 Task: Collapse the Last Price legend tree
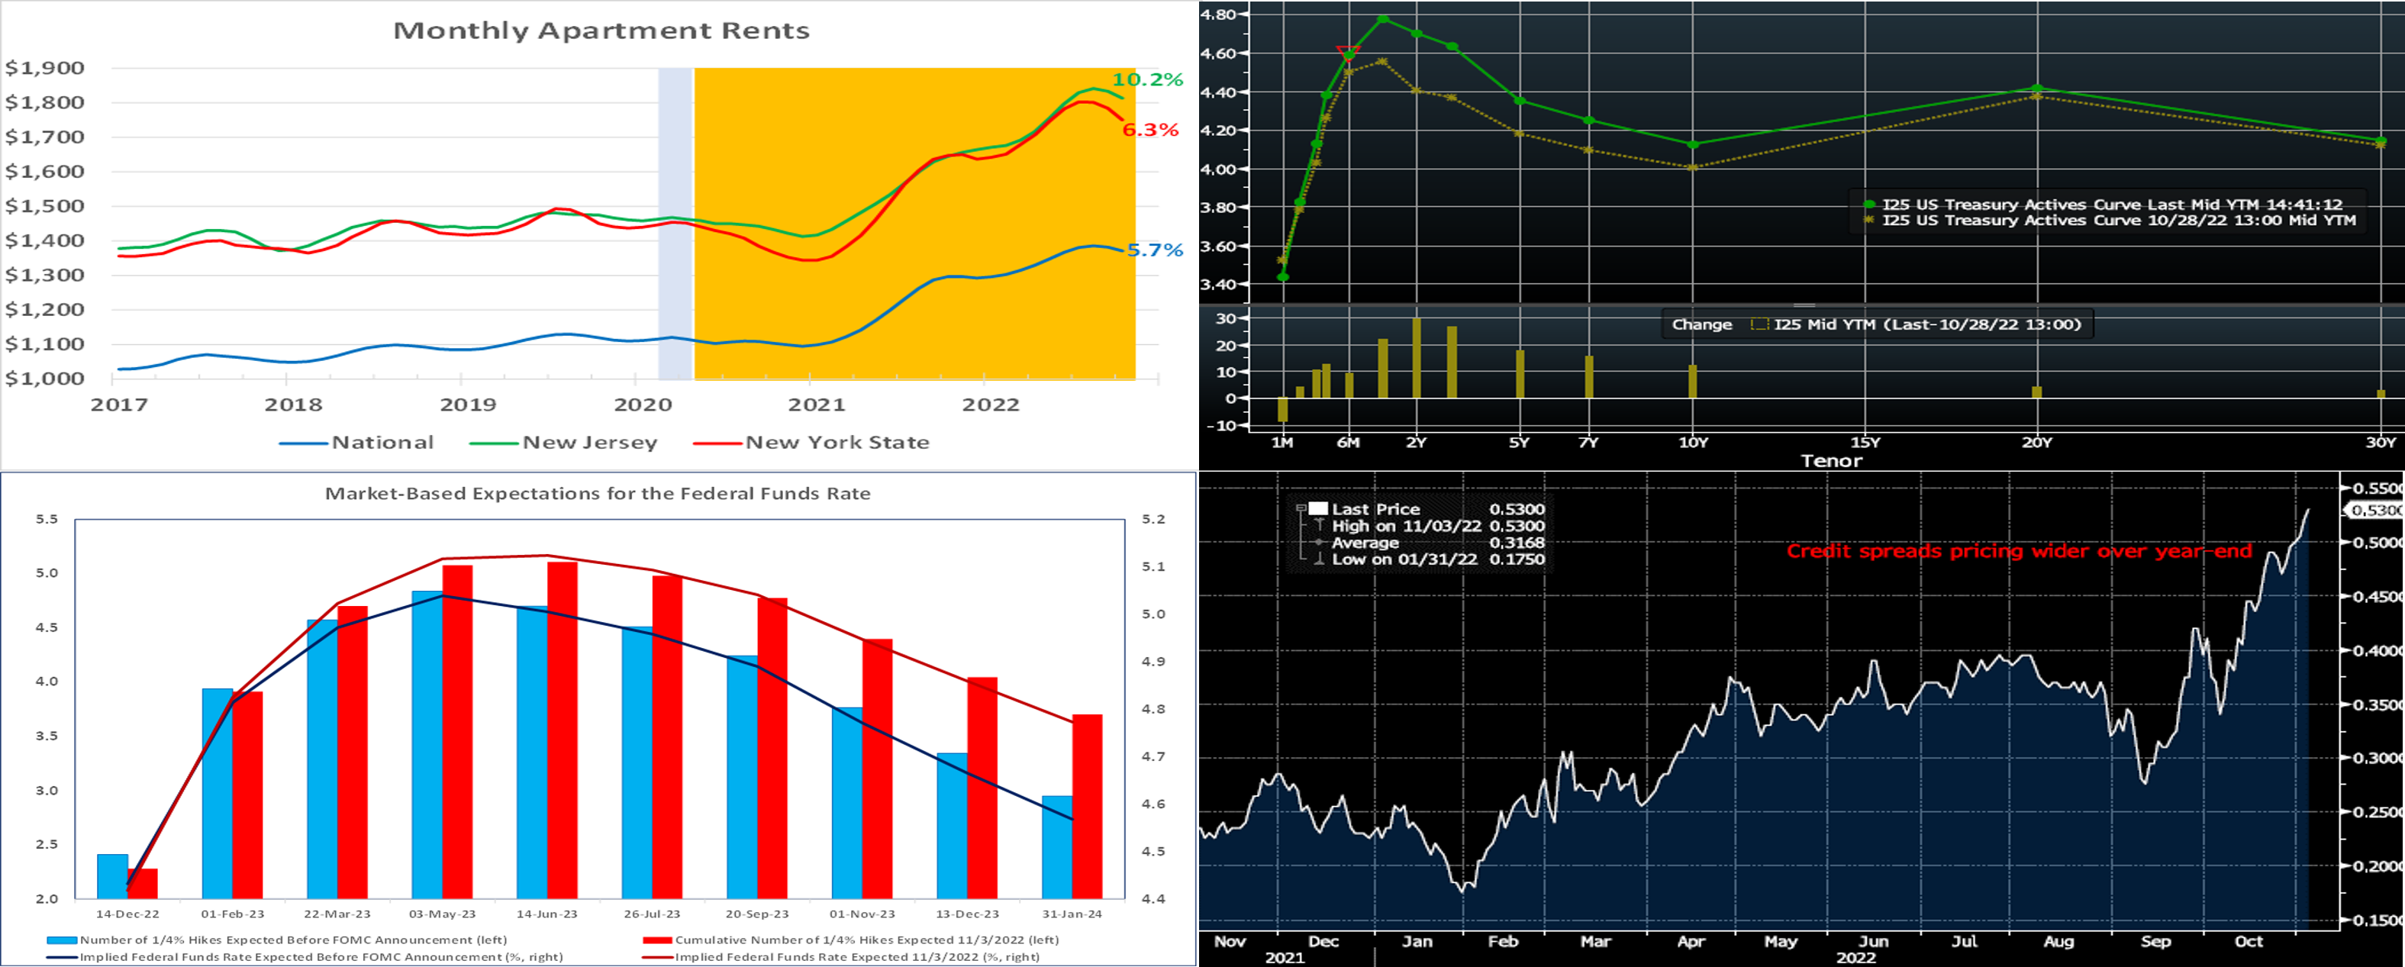tap(1301, 509)
